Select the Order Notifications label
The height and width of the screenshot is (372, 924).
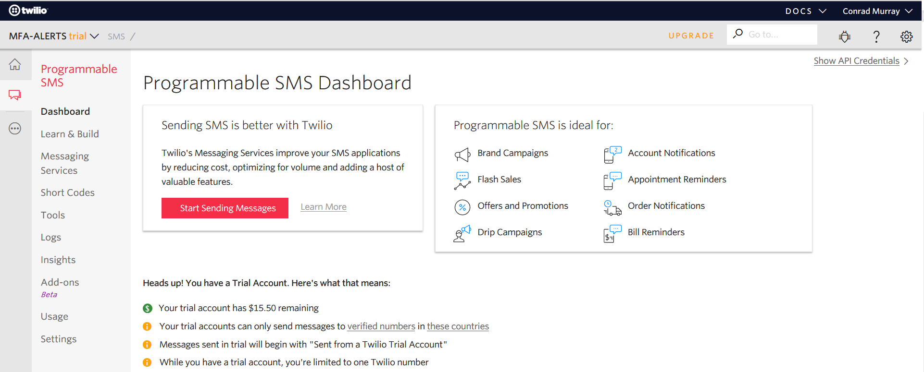666,205
